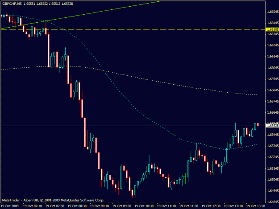The image size is (279, 209).
Task: Click the 1.65045 price scale label
Action: point(273,180)
